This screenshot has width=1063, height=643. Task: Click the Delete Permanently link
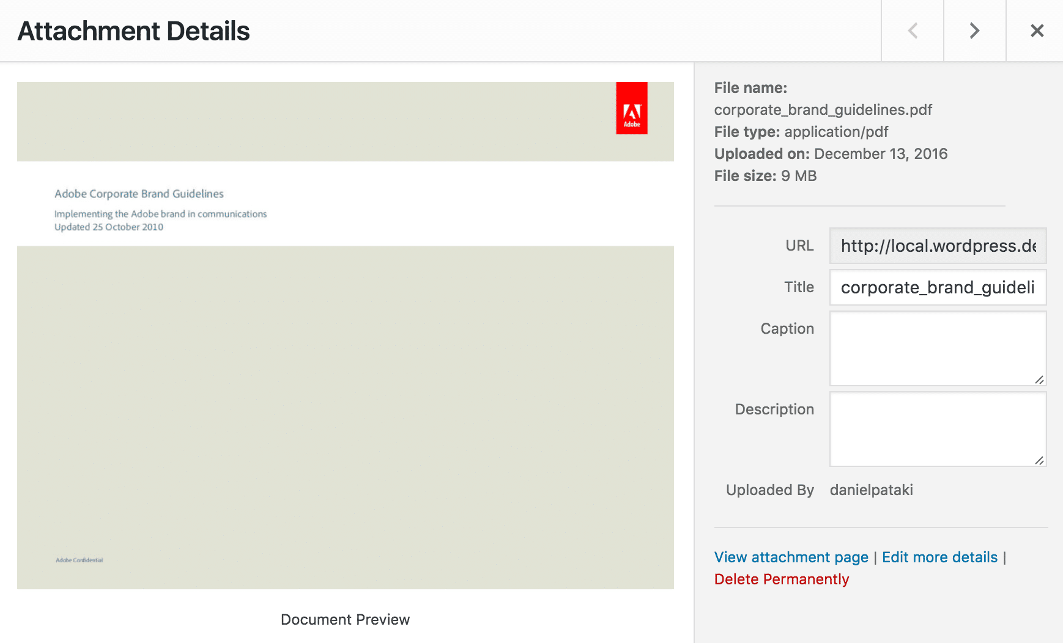(781, 579)
